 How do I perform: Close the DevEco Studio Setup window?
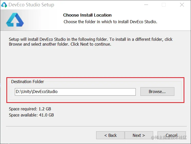pyautogui.click(x=182, y=5)
